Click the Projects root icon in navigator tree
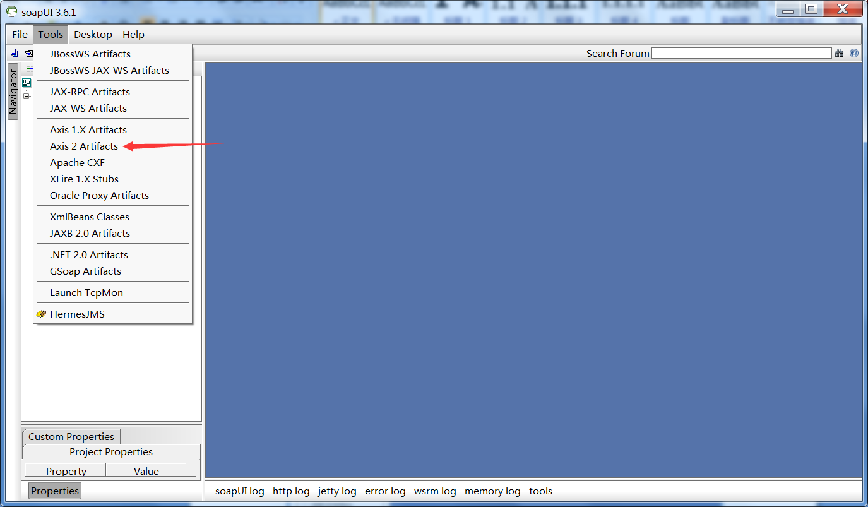This screenshot has height=507, width=868. click(27, 83)
